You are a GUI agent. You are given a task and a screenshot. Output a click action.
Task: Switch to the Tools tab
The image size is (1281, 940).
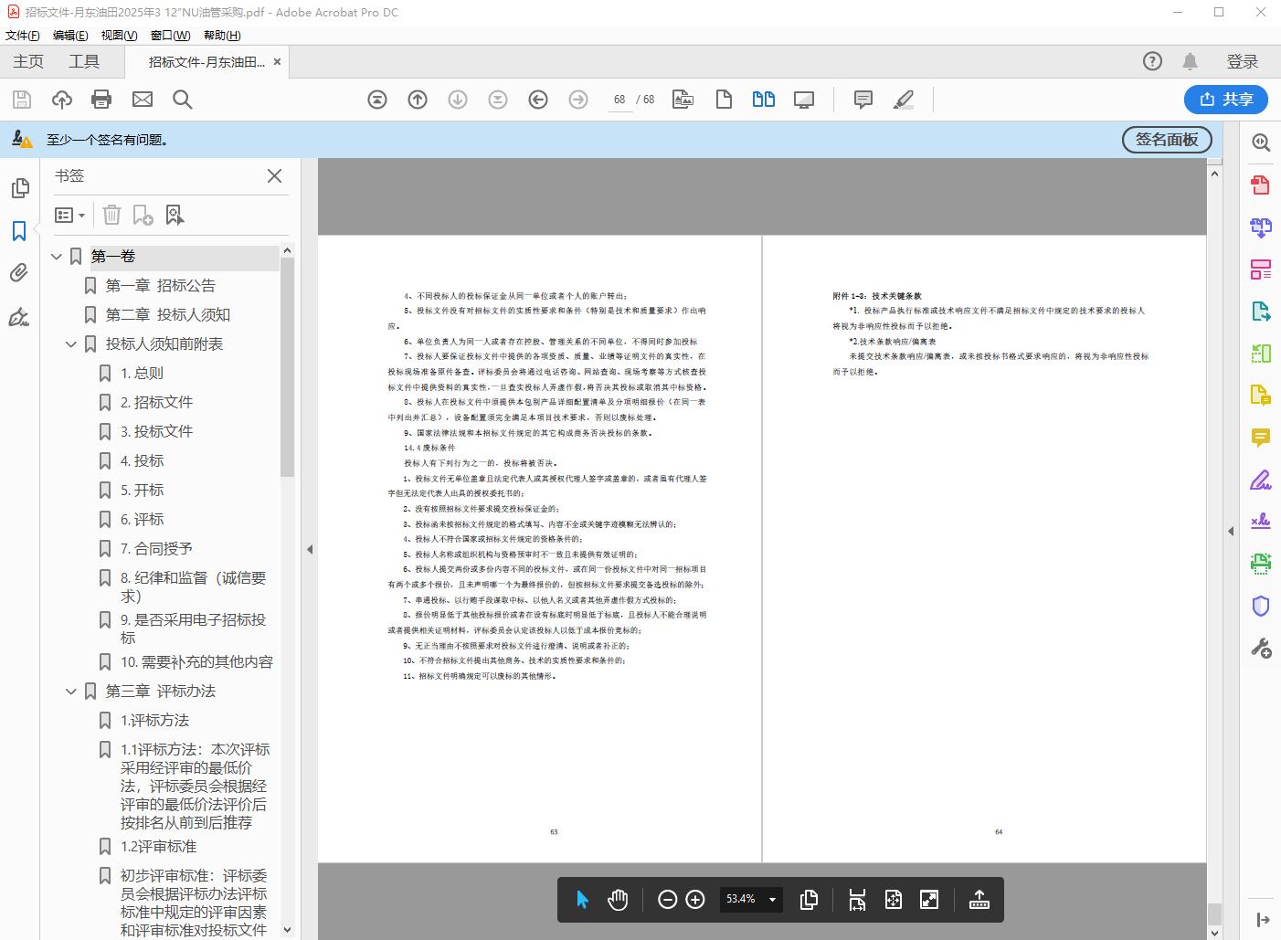click(84, 61)
